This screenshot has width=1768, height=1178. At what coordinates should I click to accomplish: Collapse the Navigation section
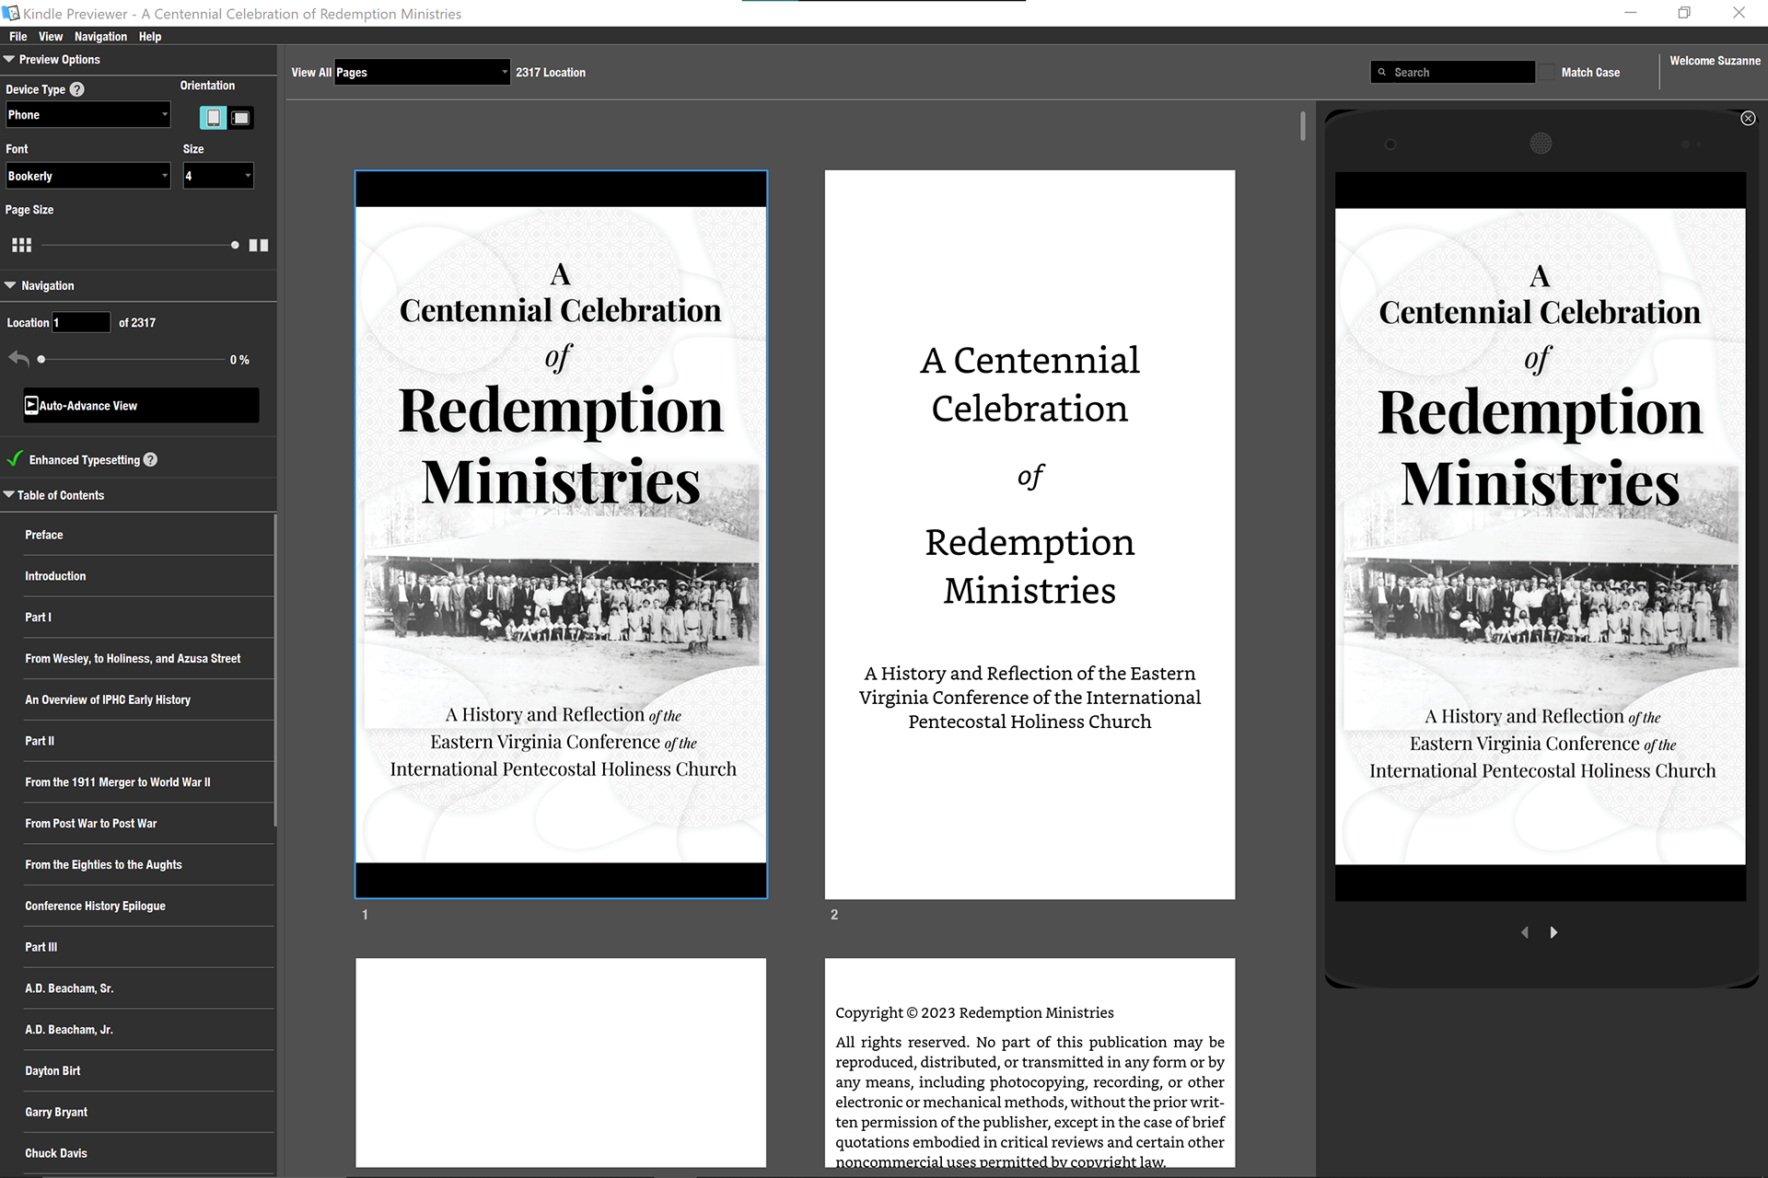pyautogui.click(x=10, y=285)
